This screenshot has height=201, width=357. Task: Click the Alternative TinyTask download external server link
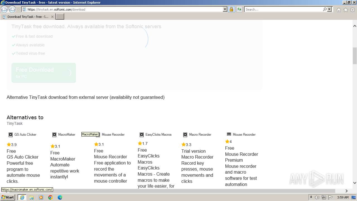[86, 97]
